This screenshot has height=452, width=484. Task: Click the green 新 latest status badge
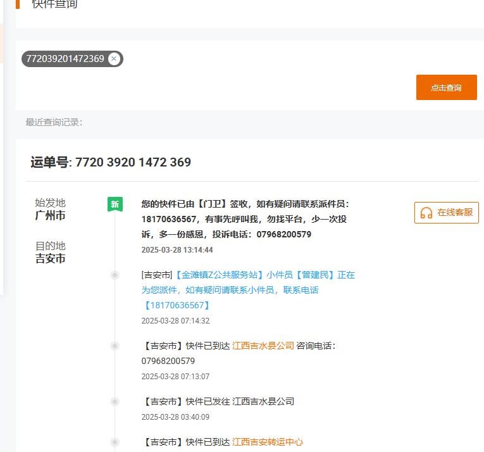tap(115, 204)
